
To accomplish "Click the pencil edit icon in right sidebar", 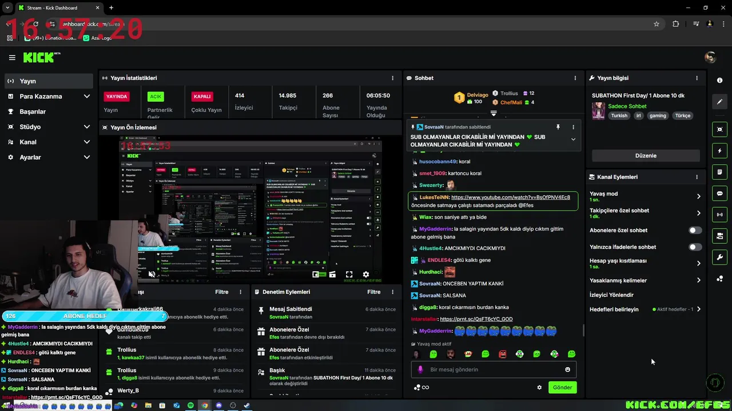I will (x=719, y=102).
